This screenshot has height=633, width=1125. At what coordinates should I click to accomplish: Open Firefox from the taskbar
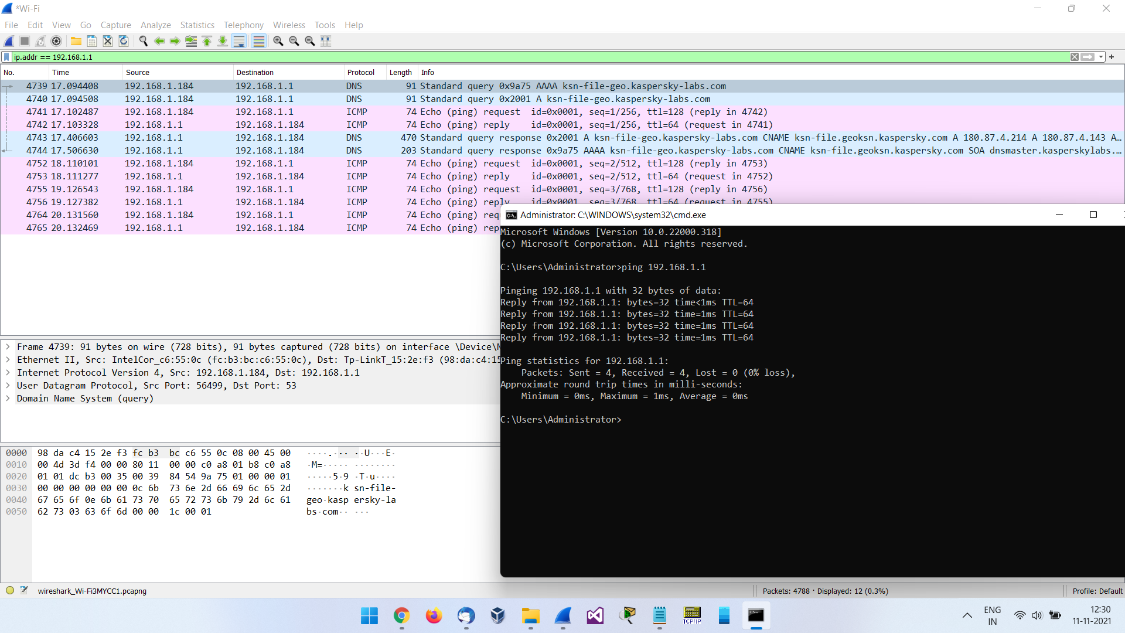[434, 616]
